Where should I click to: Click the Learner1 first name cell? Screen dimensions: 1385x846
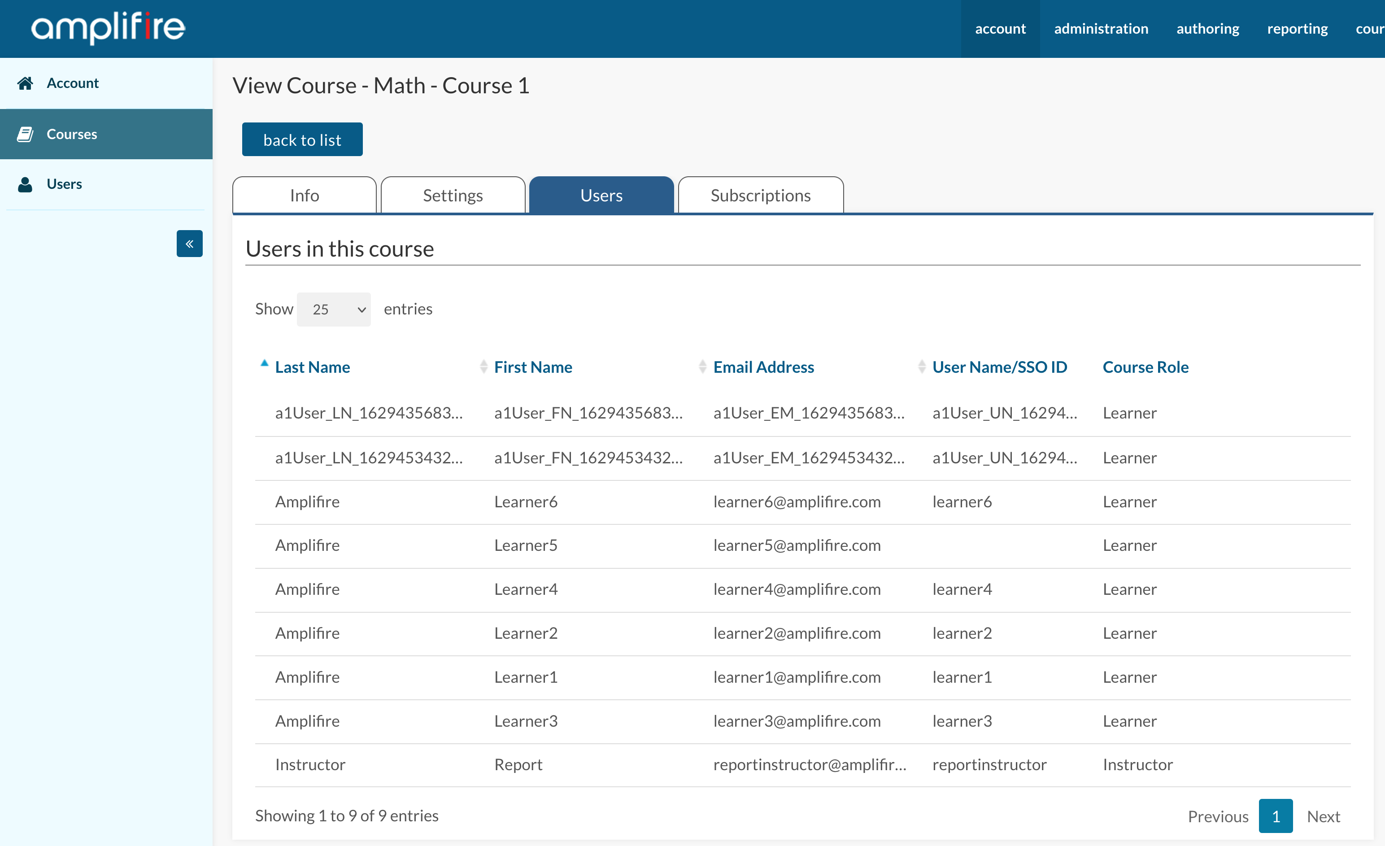pos(526,677)
